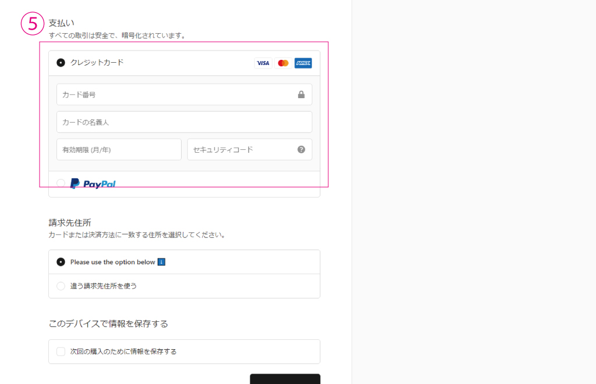Select 違う請求先住所を使う radio option

point(61,286)
